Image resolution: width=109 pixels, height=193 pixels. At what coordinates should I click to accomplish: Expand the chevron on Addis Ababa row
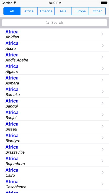pyautogui.click(x=103, y=57)
